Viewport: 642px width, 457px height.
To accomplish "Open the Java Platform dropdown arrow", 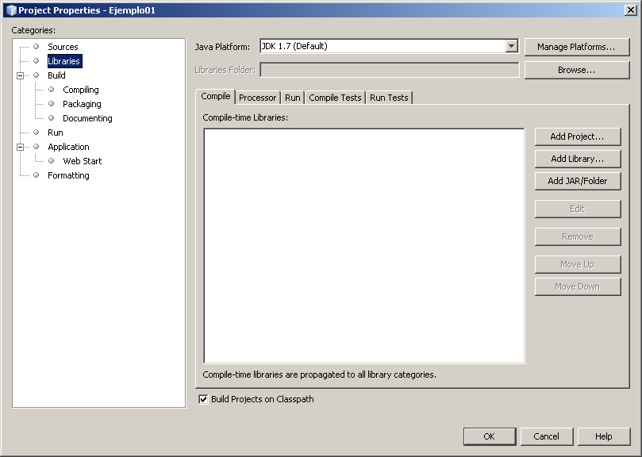I will pyautogui.click(x=511, y=46).
